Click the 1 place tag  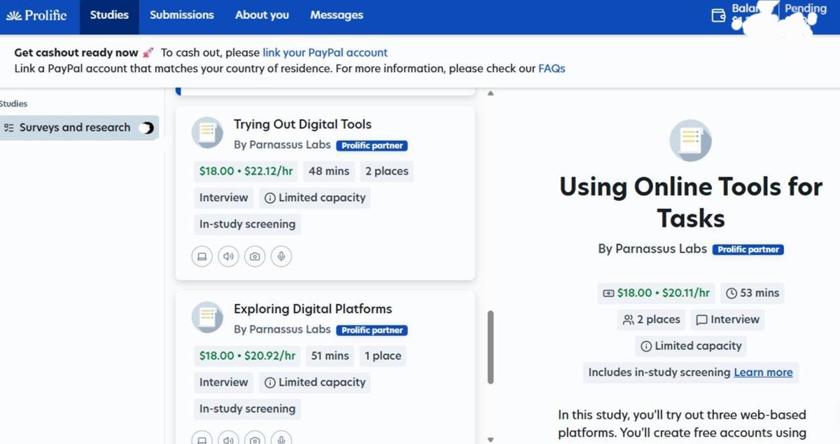click(383, 356)
